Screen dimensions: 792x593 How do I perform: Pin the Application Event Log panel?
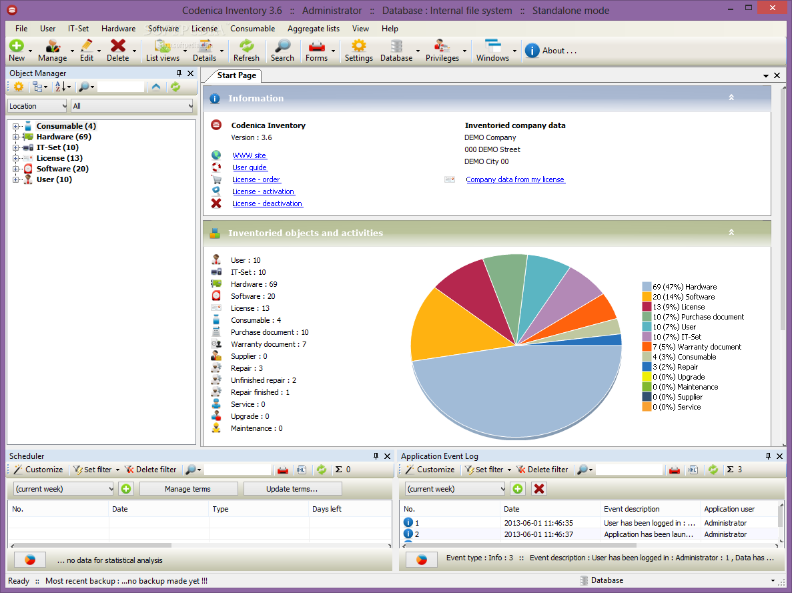tap(768, 456)
